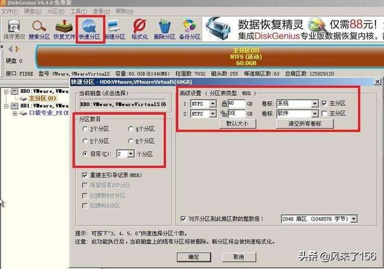Click the 快速分区 (Quick Partition) icon
Image resolution: width=384 pixels, height=269 pixels.
pyautogui.click(x=90, y=28)
